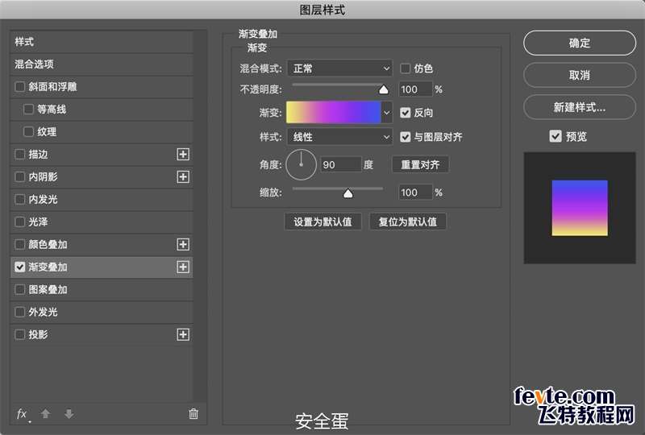Click plus icon beside 描边
Screen dimensions: 645x435
[x=183, y=154]
